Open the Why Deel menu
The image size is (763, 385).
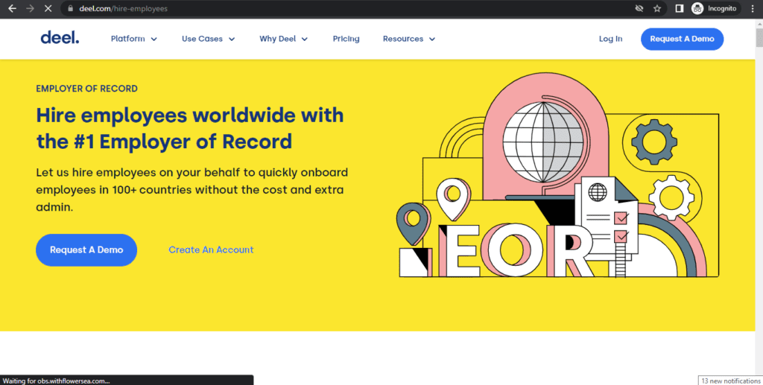click(284, 39)
